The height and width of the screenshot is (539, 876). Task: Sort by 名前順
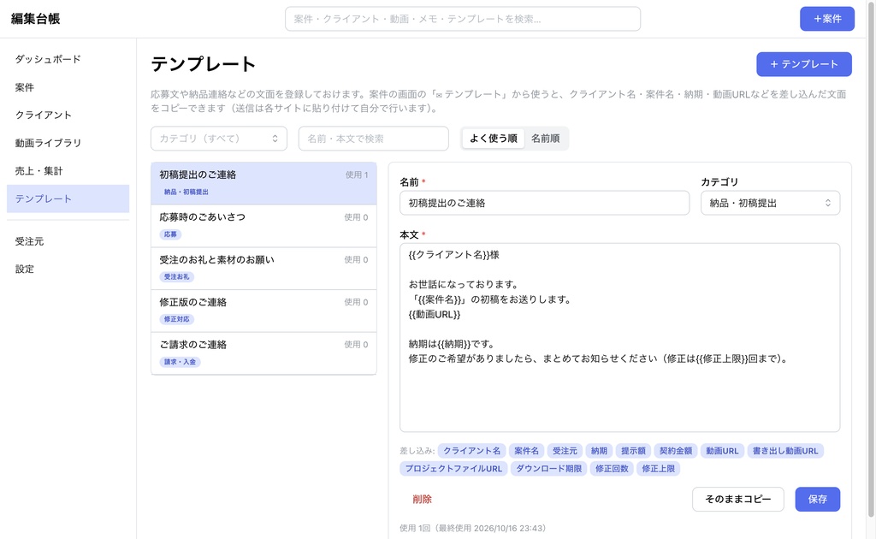[545, 139]
